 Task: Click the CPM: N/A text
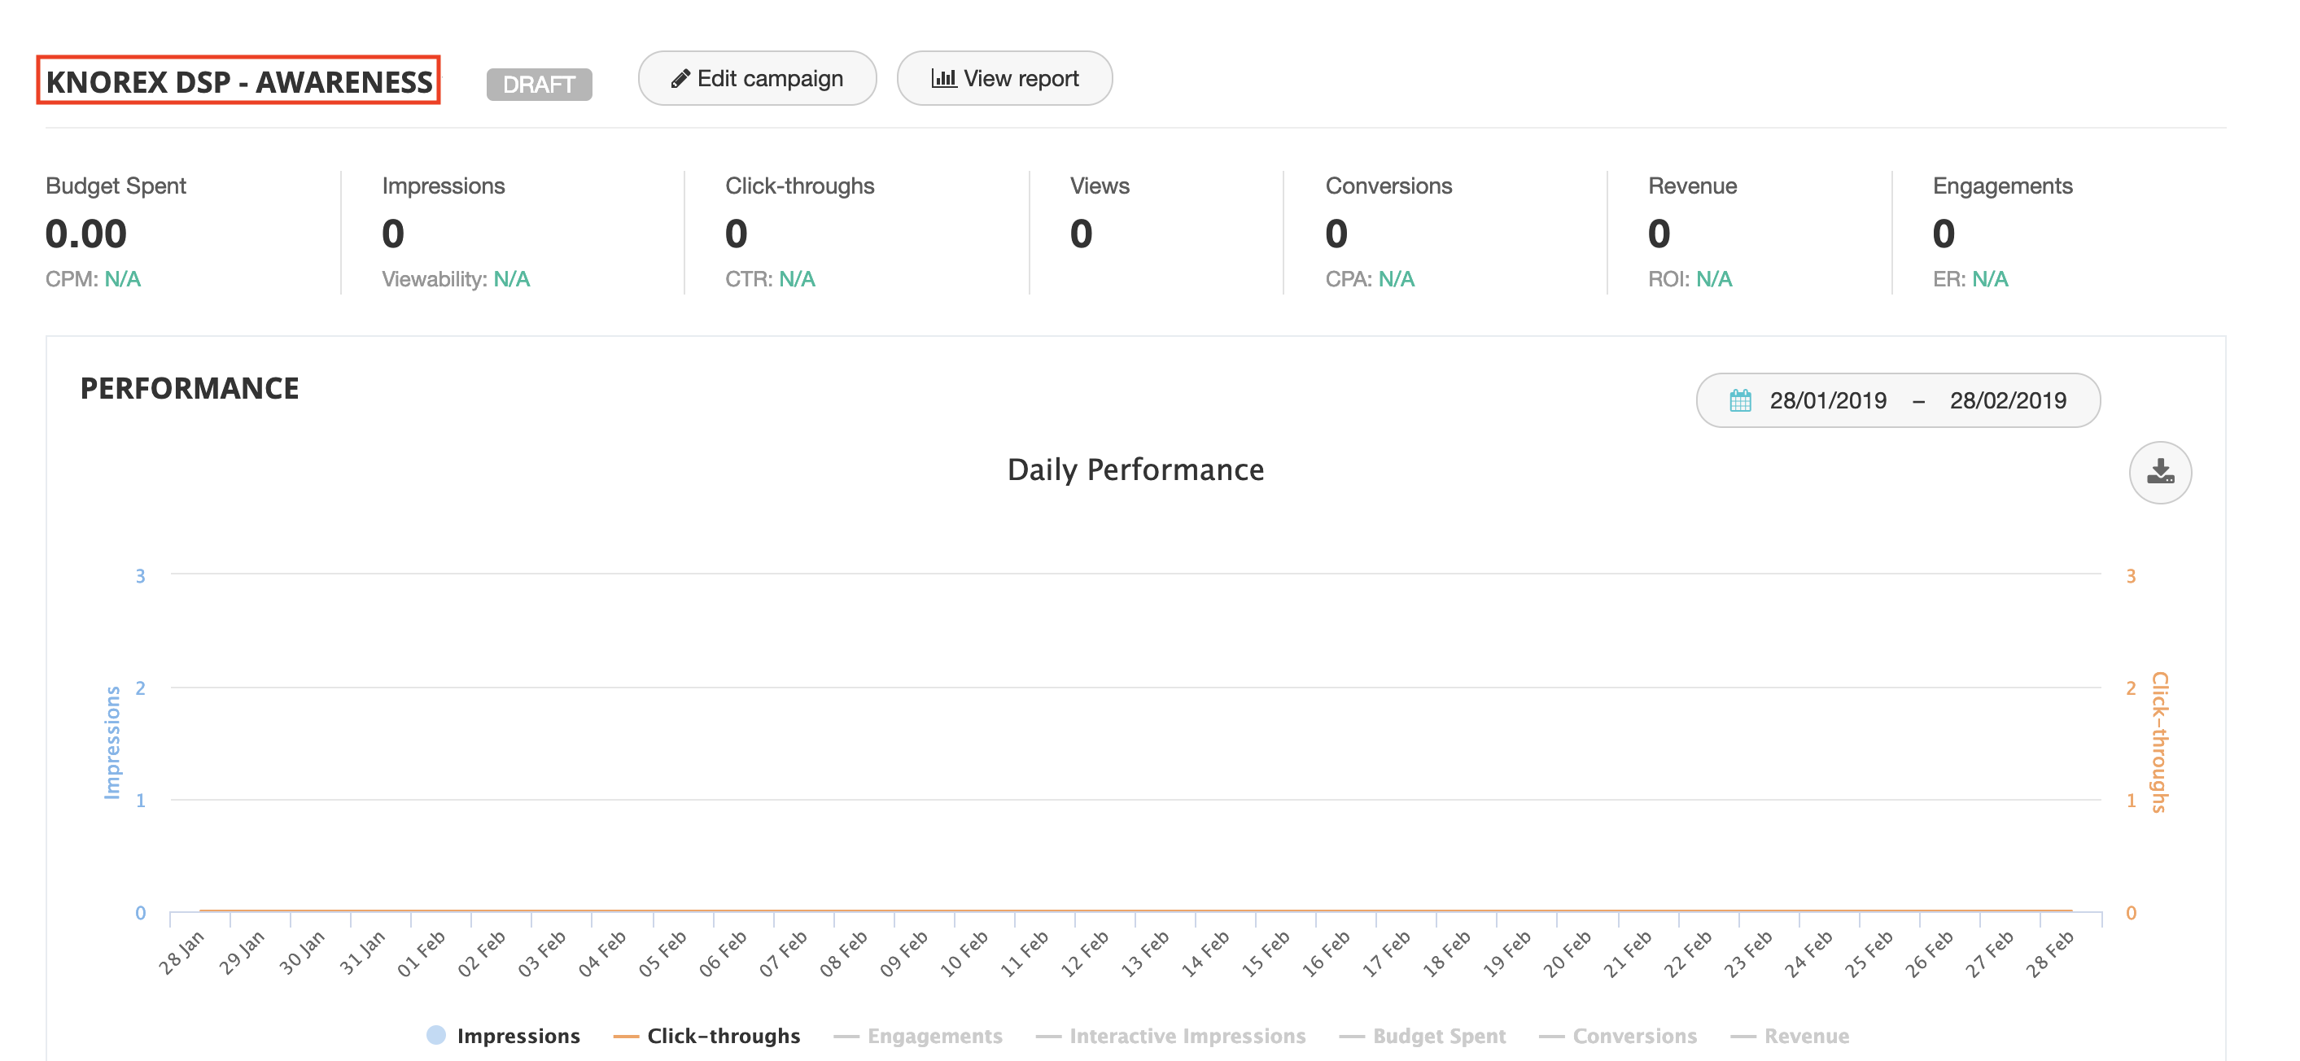coord(93,279)
